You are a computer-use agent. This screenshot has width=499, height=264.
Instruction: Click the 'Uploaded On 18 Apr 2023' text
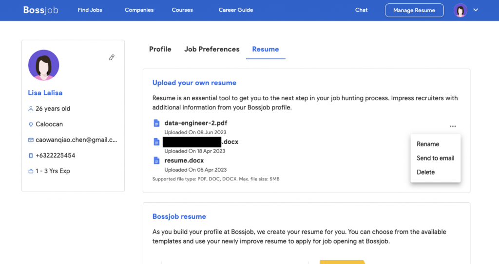click(x=195, y=151)
